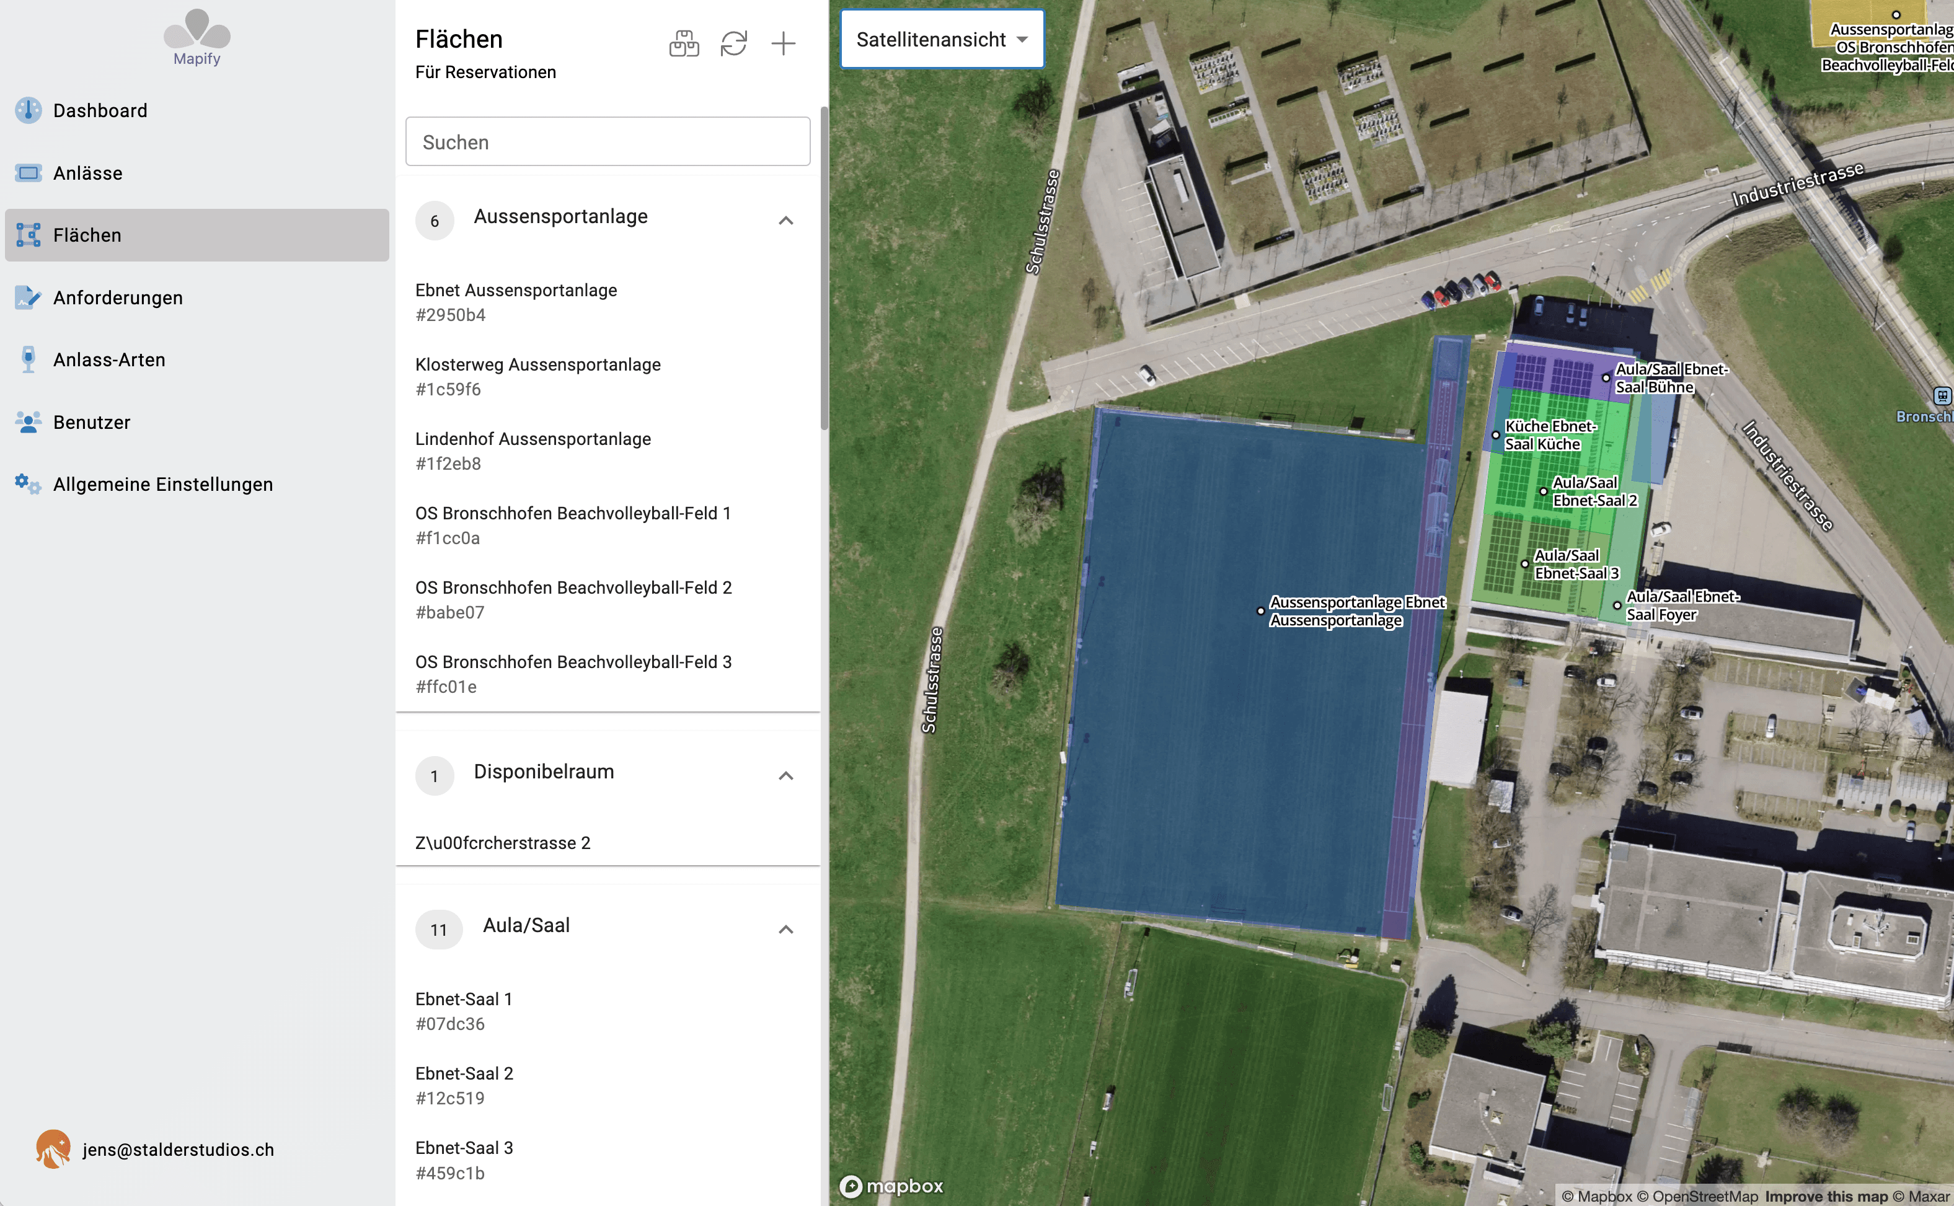The image size is (1954, 1206).
Task: Click the packages icon above the Flächen list
Action: pos(683,44)
